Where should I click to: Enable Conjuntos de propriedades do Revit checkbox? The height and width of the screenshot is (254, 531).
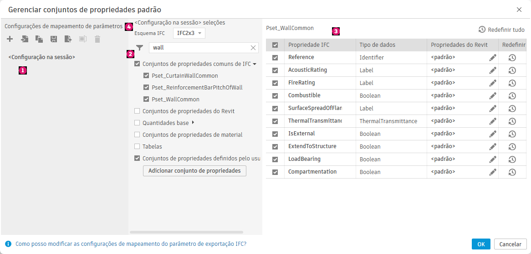click(x=137, y=111)
